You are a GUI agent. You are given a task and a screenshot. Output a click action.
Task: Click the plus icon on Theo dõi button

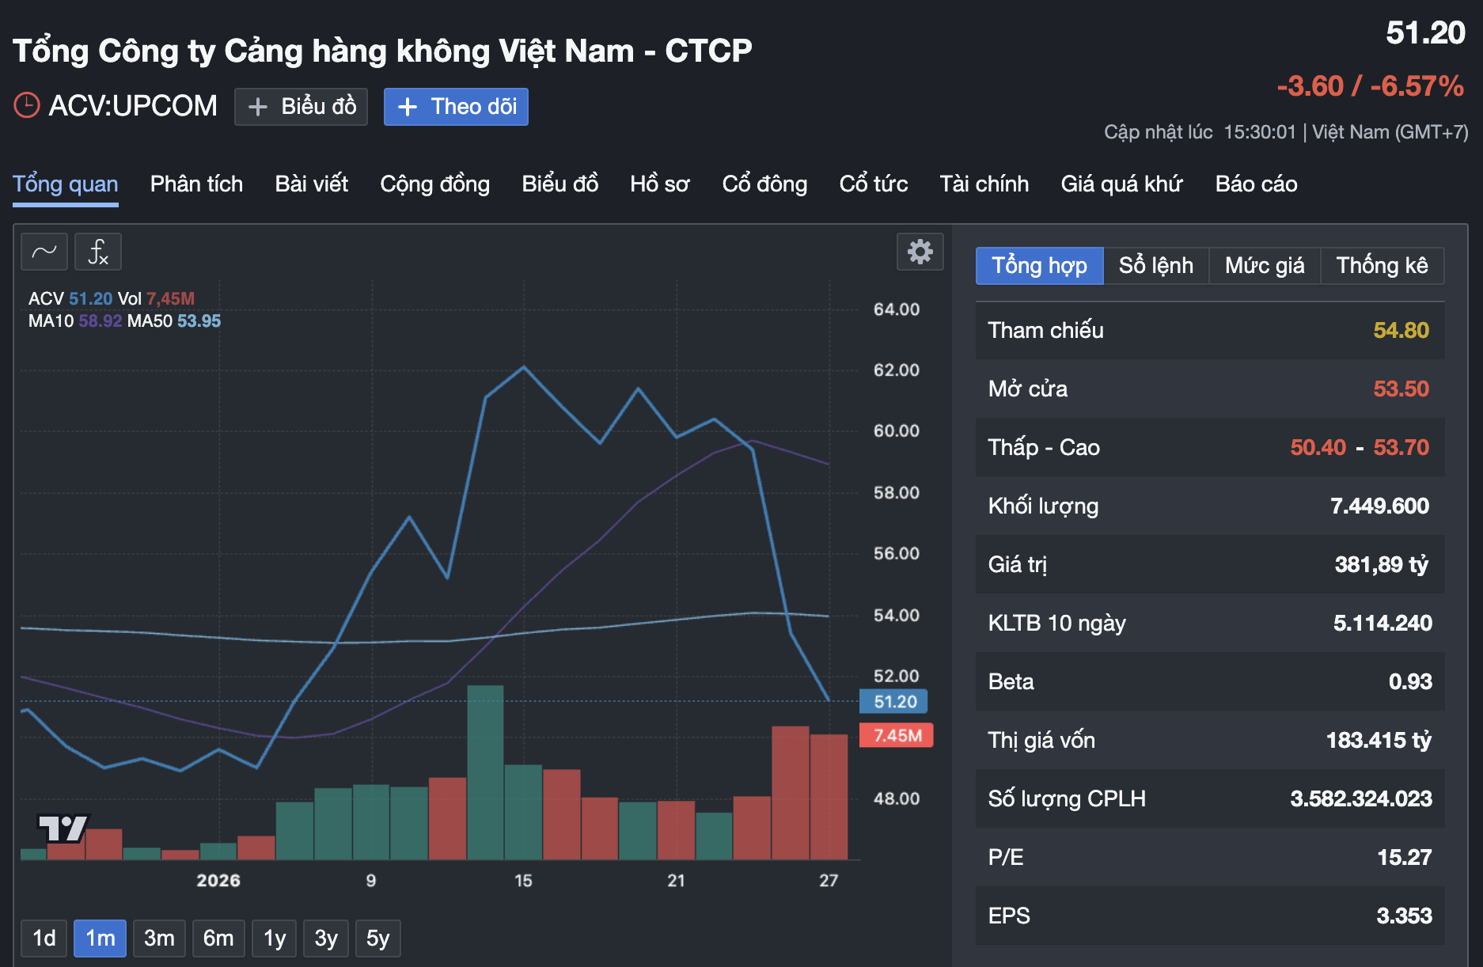pos(408,106)
